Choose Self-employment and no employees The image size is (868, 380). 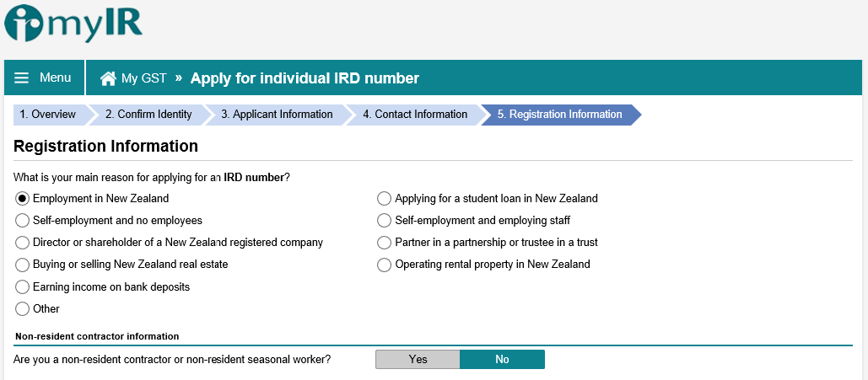click(x=23, y=221)
